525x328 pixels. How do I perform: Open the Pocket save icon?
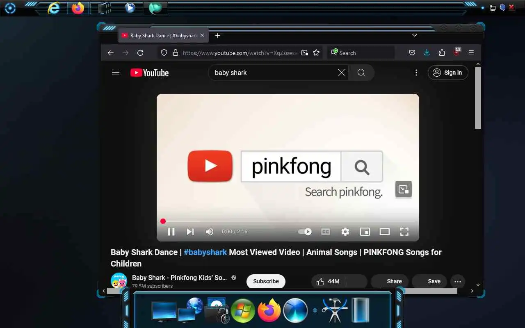[x=412, y=53]
